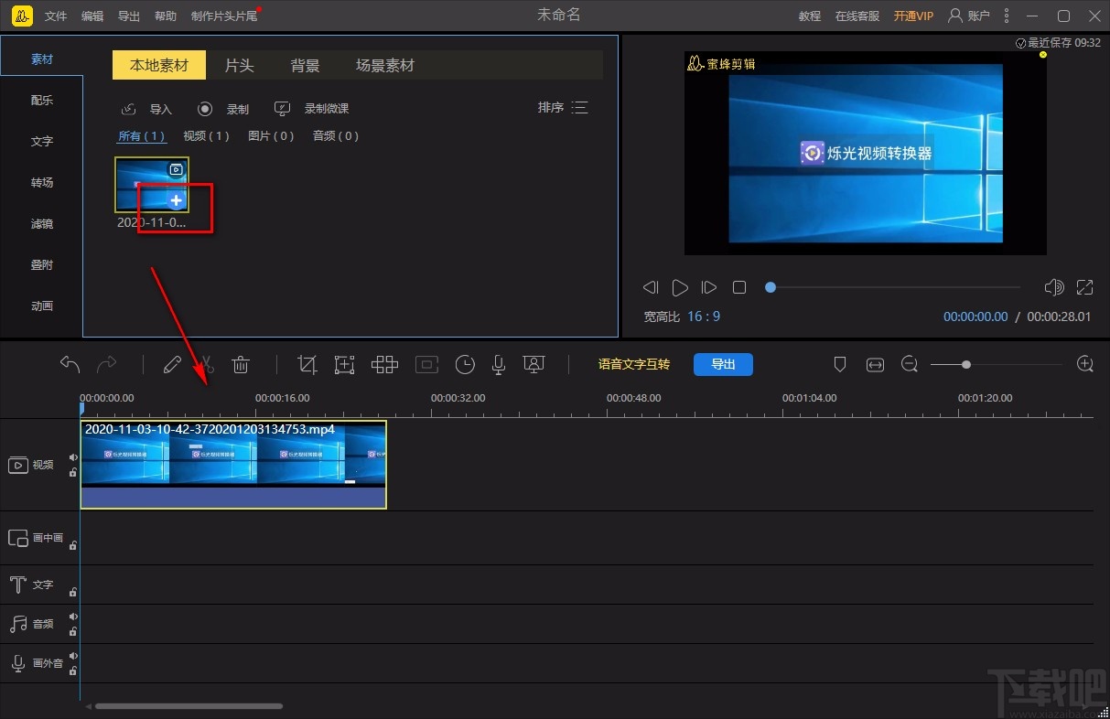Screen dimensions: 1110x719
Task: Click the freeze frame icon
Action: click(426, 364)
